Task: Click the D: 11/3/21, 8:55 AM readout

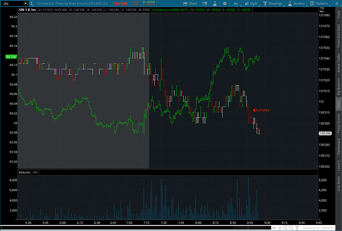Action: pyautogui.click(x=53, y=10)
